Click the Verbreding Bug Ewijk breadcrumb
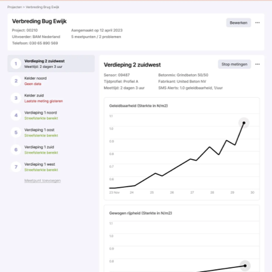 (42, 7)
